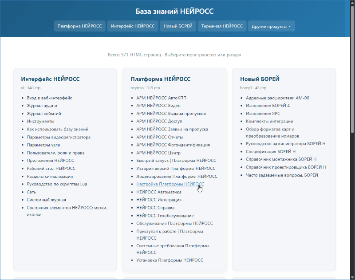This screenshot has height=280, width=355.
Task: Open АРМ НЕЙРОСС Доступ link
Action: 159,121
